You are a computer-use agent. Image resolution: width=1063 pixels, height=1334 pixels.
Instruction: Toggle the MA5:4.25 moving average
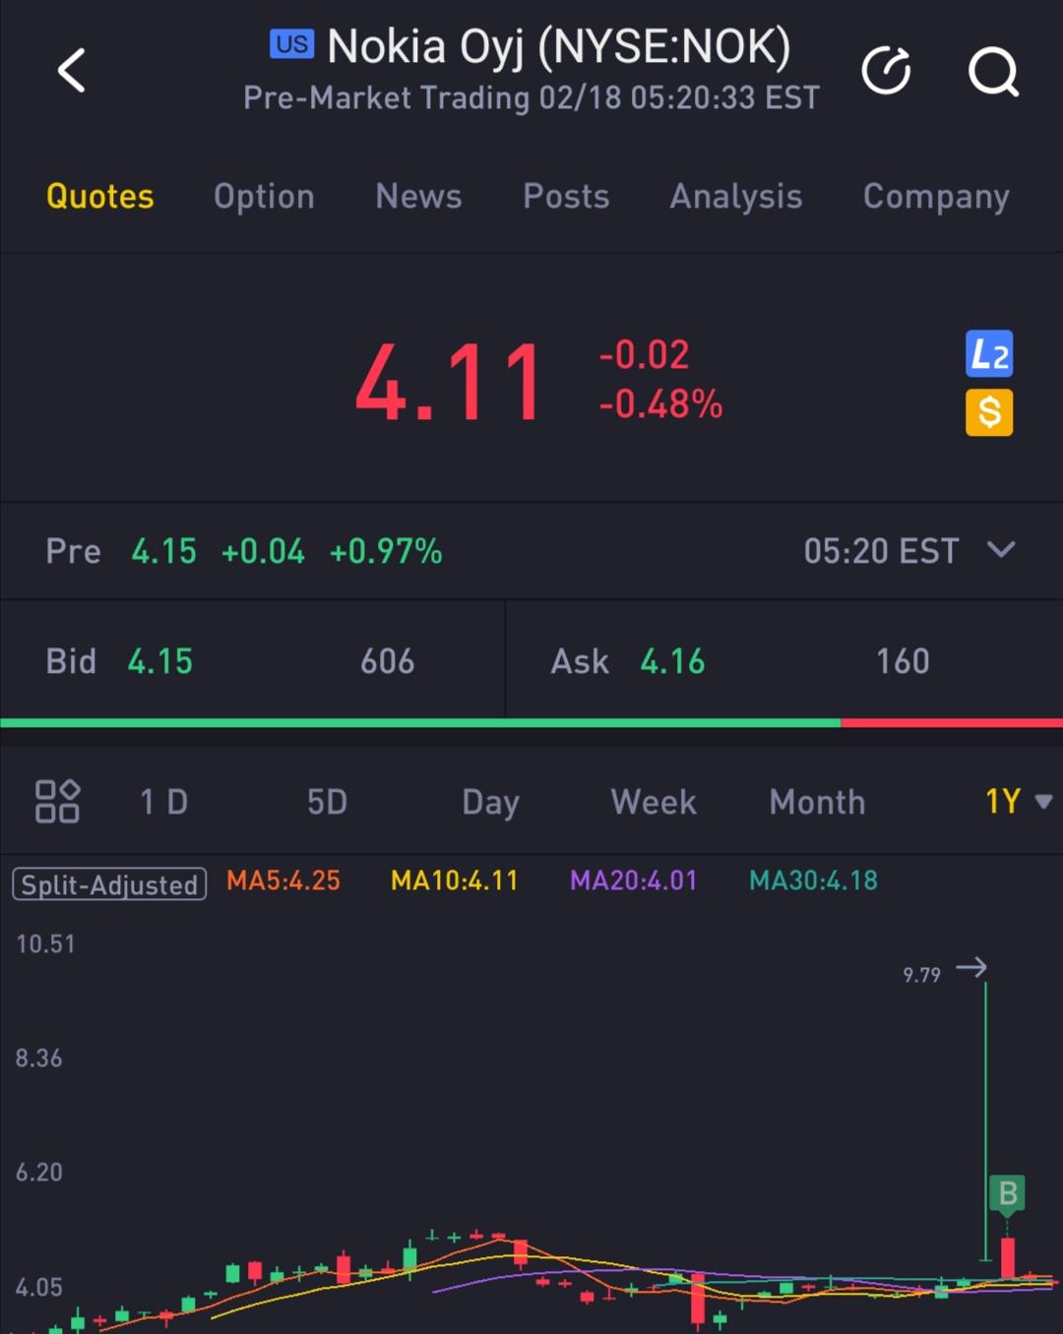(x=282, y=880)
